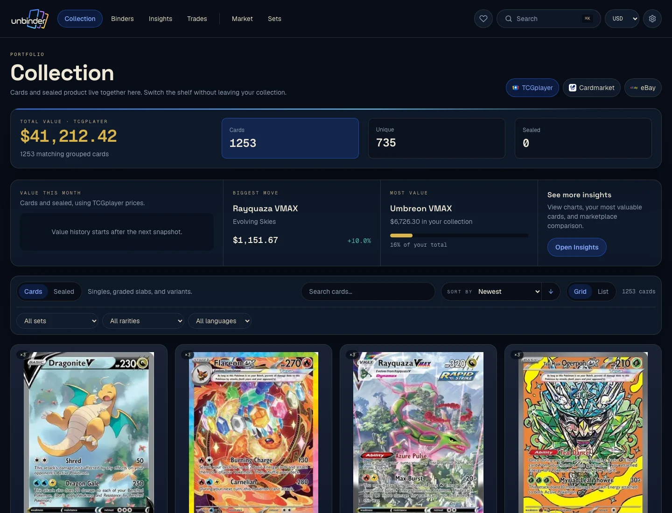672x513 pixels.
Task: Open the All languages filter dropdown
Action: point(220,321)
